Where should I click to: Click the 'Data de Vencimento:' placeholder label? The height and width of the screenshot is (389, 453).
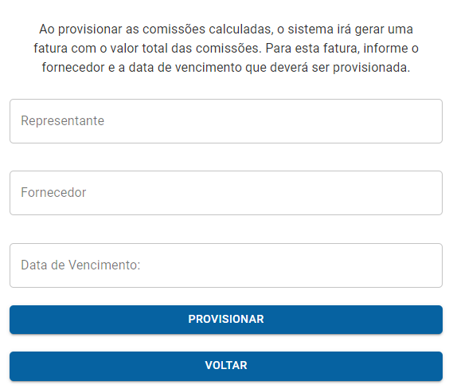tap(80, 265)
